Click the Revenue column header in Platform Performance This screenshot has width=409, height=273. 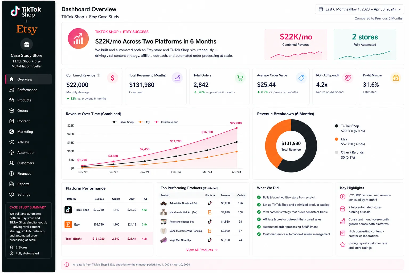pos(99,199)
